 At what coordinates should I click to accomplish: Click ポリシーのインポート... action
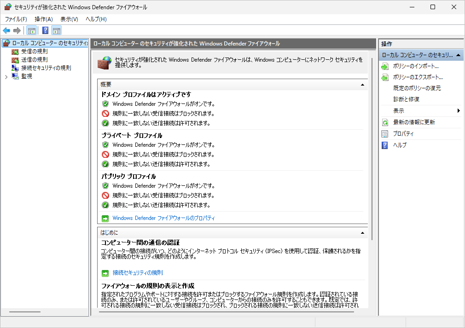pos(416,66)
